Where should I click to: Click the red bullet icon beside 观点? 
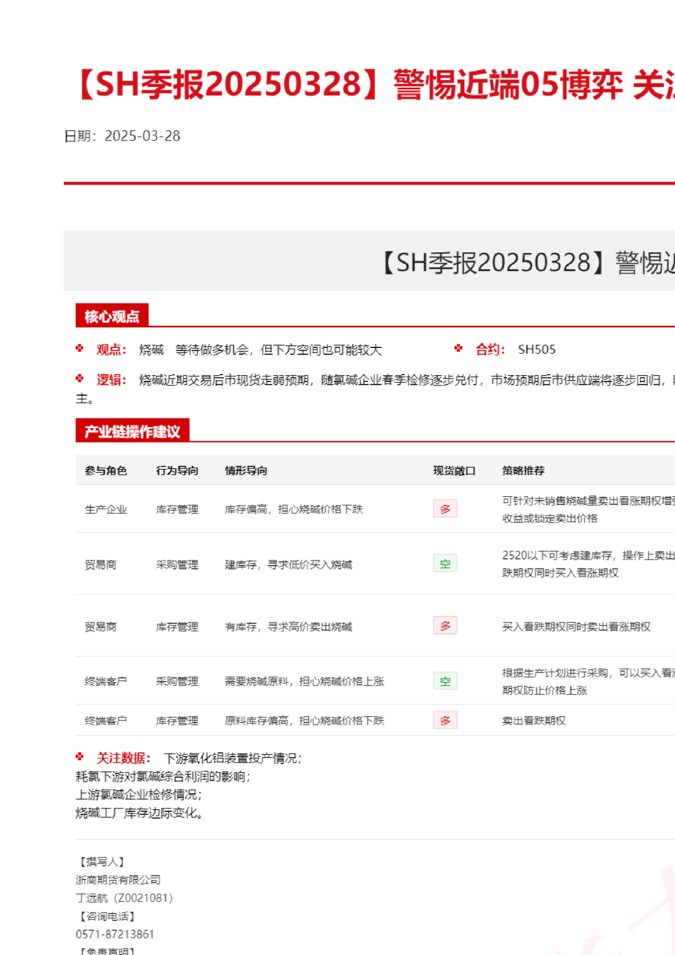pyautogui.click(x=80, y=348)
